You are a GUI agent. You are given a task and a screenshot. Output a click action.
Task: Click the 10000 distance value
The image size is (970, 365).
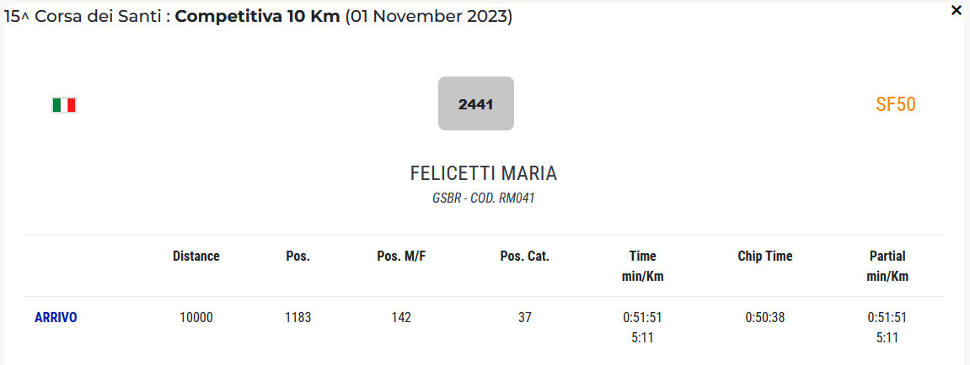click(x=196, y=318)
